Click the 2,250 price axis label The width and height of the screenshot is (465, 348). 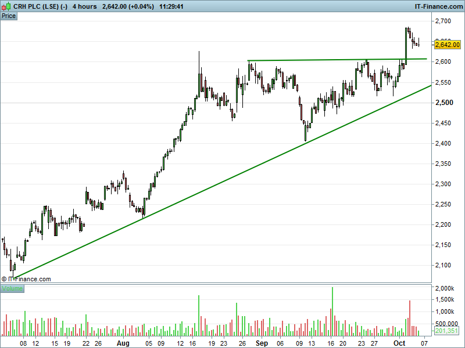click(443, 205)
